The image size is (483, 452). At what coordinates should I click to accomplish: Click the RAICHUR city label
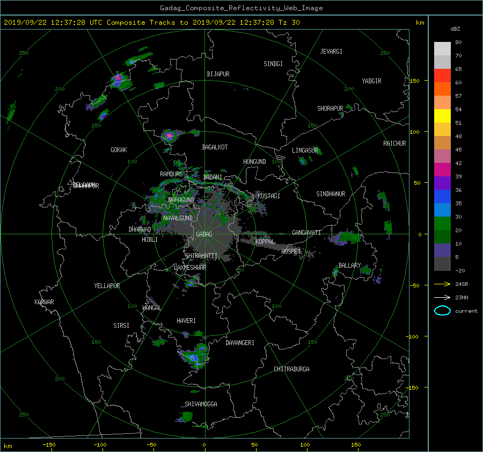tap(394, 144)
